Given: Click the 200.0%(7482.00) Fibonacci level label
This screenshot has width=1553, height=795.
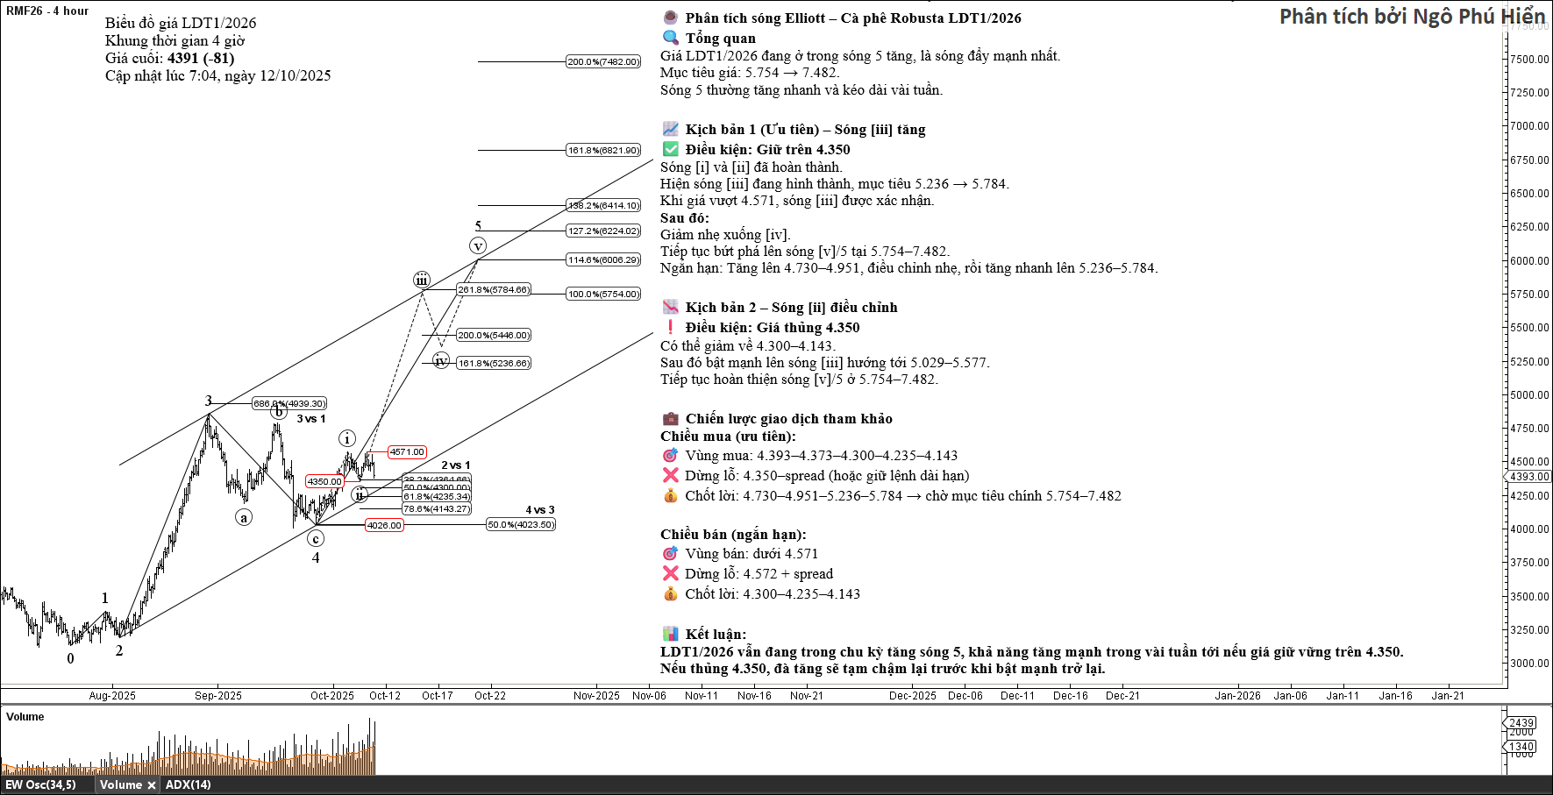Looking at the screenshot, I should coord(603,62).
